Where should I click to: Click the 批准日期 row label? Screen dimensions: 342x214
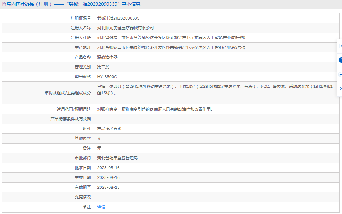(83, 168)
